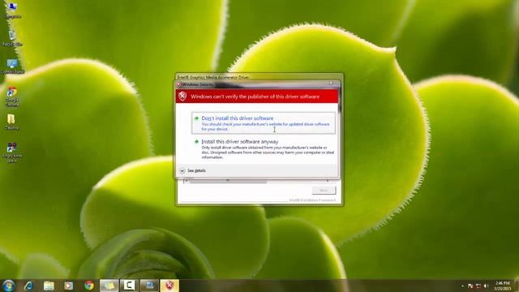
Task: Expand See details in Windows Security dialog
Action: coord(193,170)
